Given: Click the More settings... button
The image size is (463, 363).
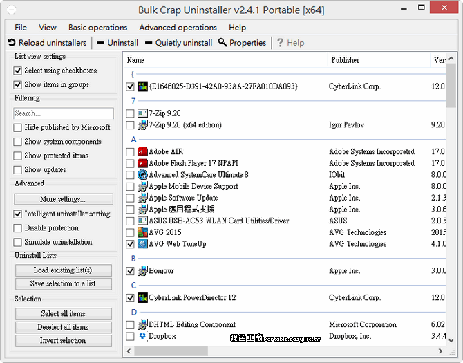Looking at the screenshot, I should (64, 199).
